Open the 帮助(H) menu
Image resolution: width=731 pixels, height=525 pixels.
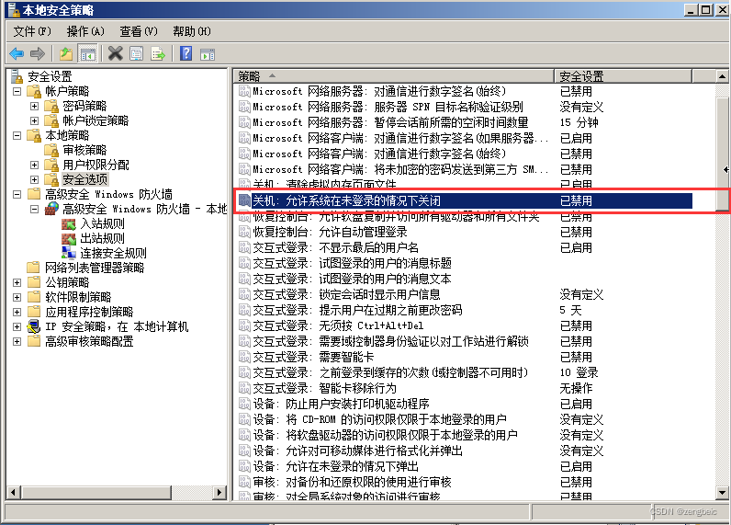(192, 31)
